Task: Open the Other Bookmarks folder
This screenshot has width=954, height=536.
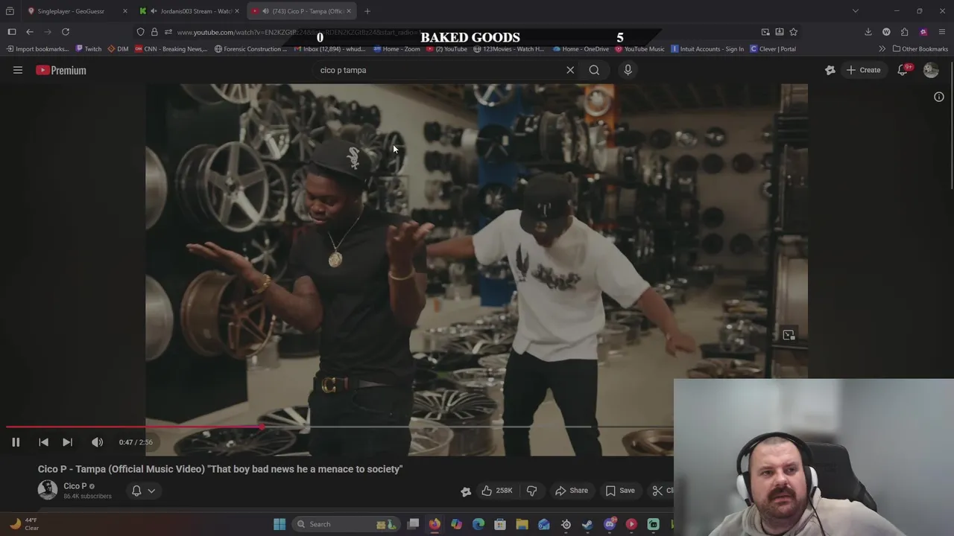Action: tap(920, 49)
